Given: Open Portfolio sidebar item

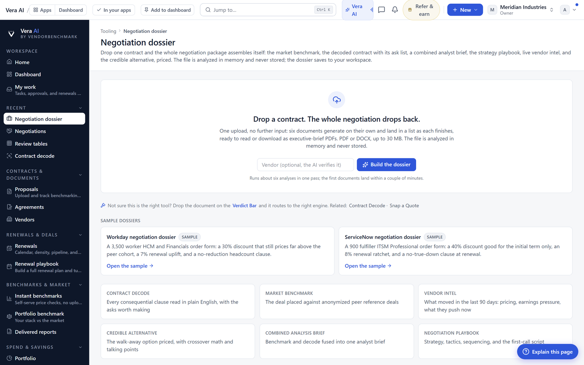Looking at the screenshot, I should click(45, 358).
